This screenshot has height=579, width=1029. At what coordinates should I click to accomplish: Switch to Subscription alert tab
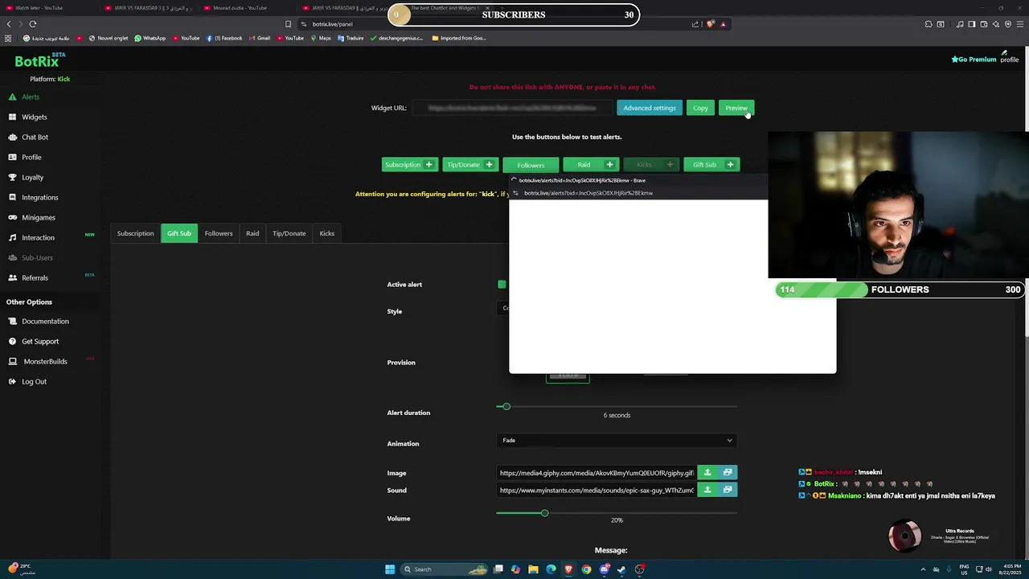(x=135, y=233)
